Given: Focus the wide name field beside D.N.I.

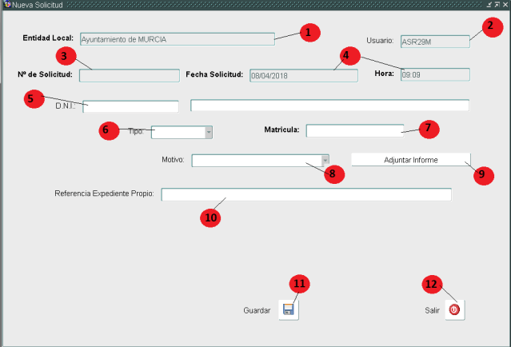Looking at the screenshot, I should tap(329, 106).
